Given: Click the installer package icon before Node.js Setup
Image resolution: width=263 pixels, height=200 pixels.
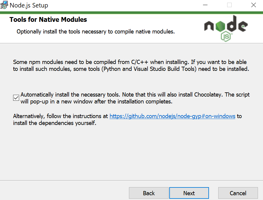Looking at the screenshot, I should (x=4, y=5).
